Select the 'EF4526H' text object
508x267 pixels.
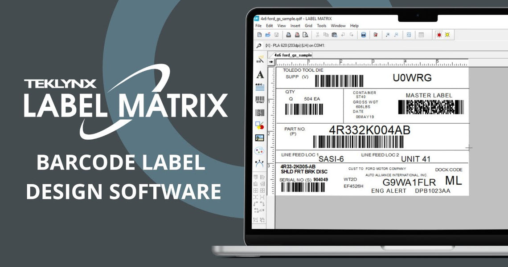click(x=353, y=186)
